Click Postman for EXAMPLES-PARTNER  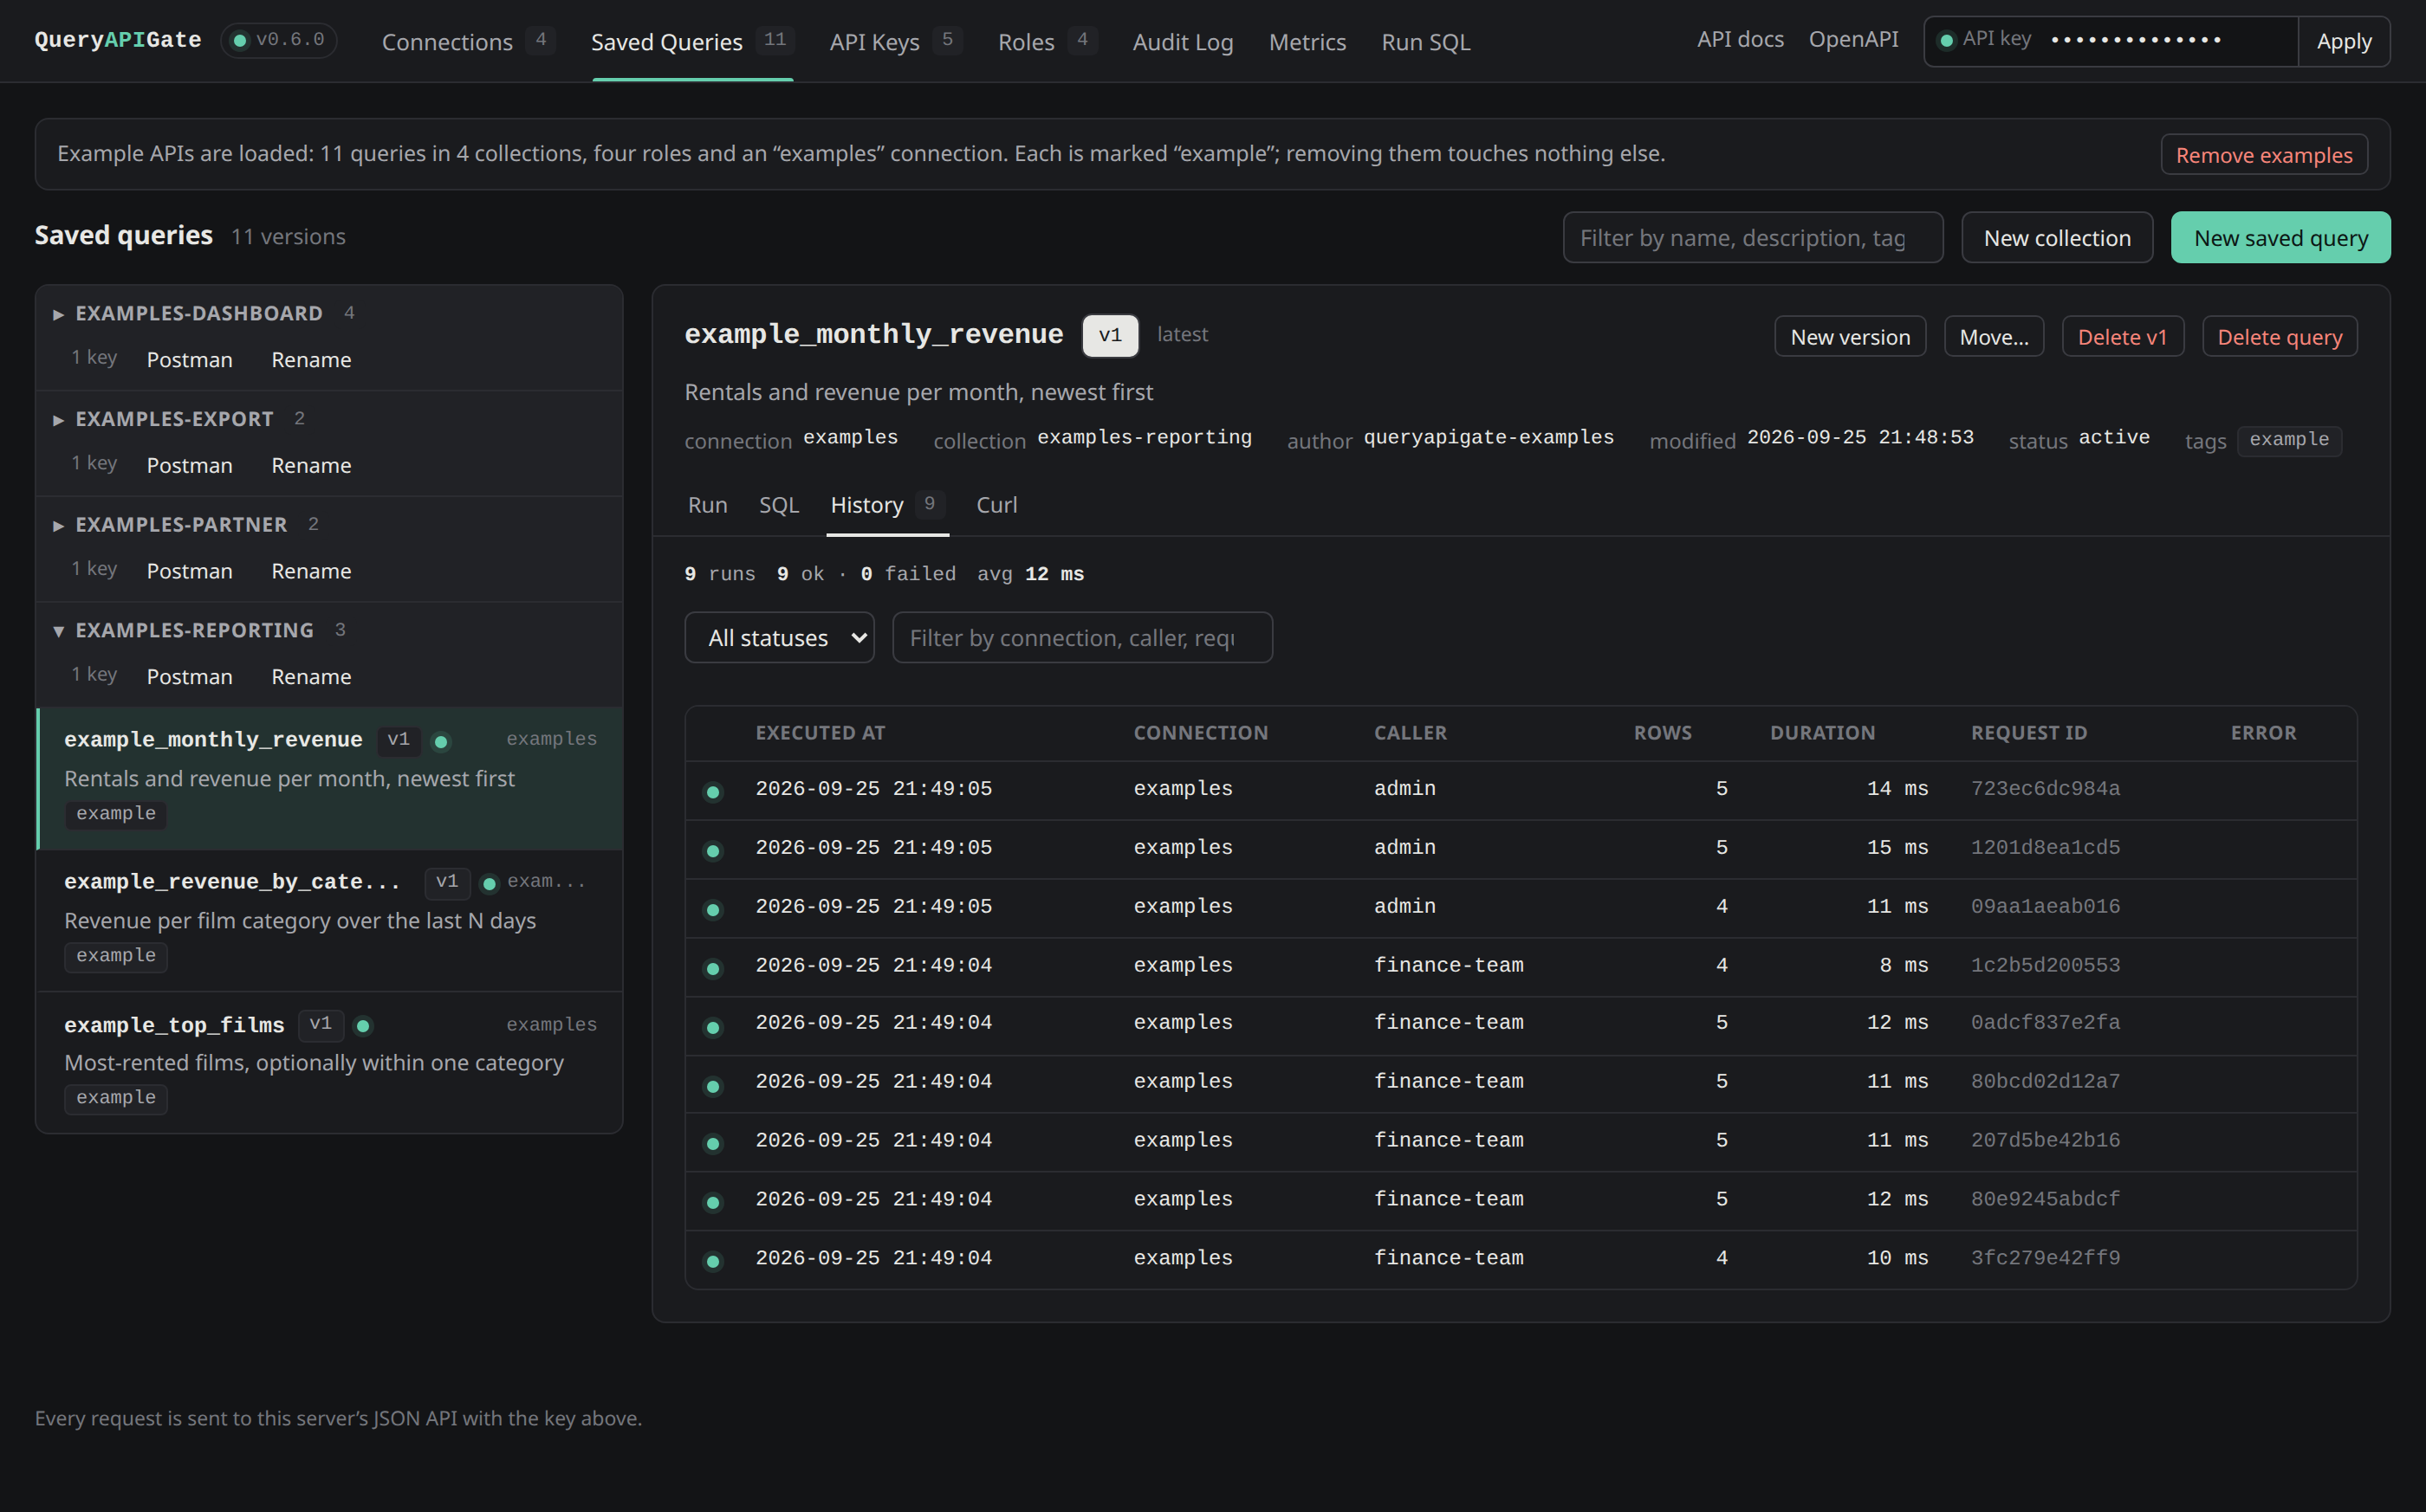(189, 571)
